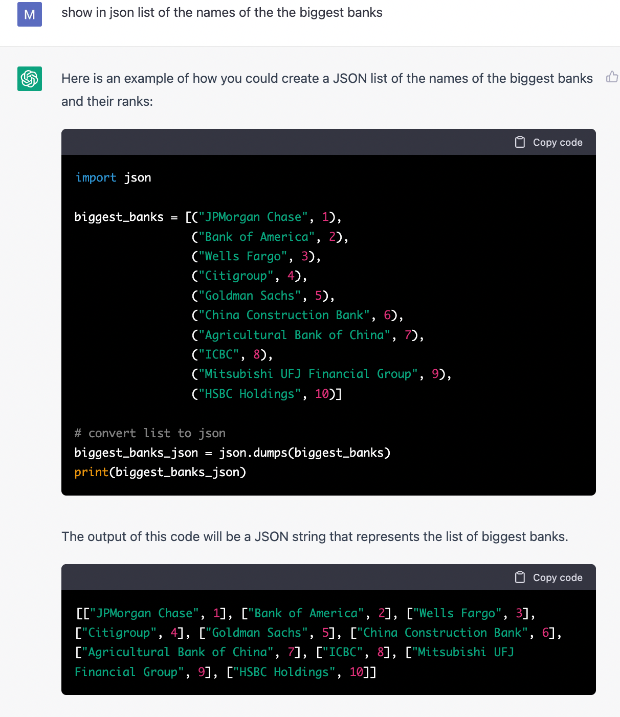Click the user prompt text about biggest banks
The image size is (620, 717).
coord(222,13)
